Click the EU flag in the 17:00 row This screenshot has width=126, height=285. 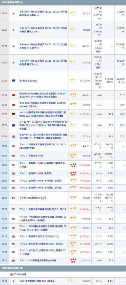click(13, 125)
